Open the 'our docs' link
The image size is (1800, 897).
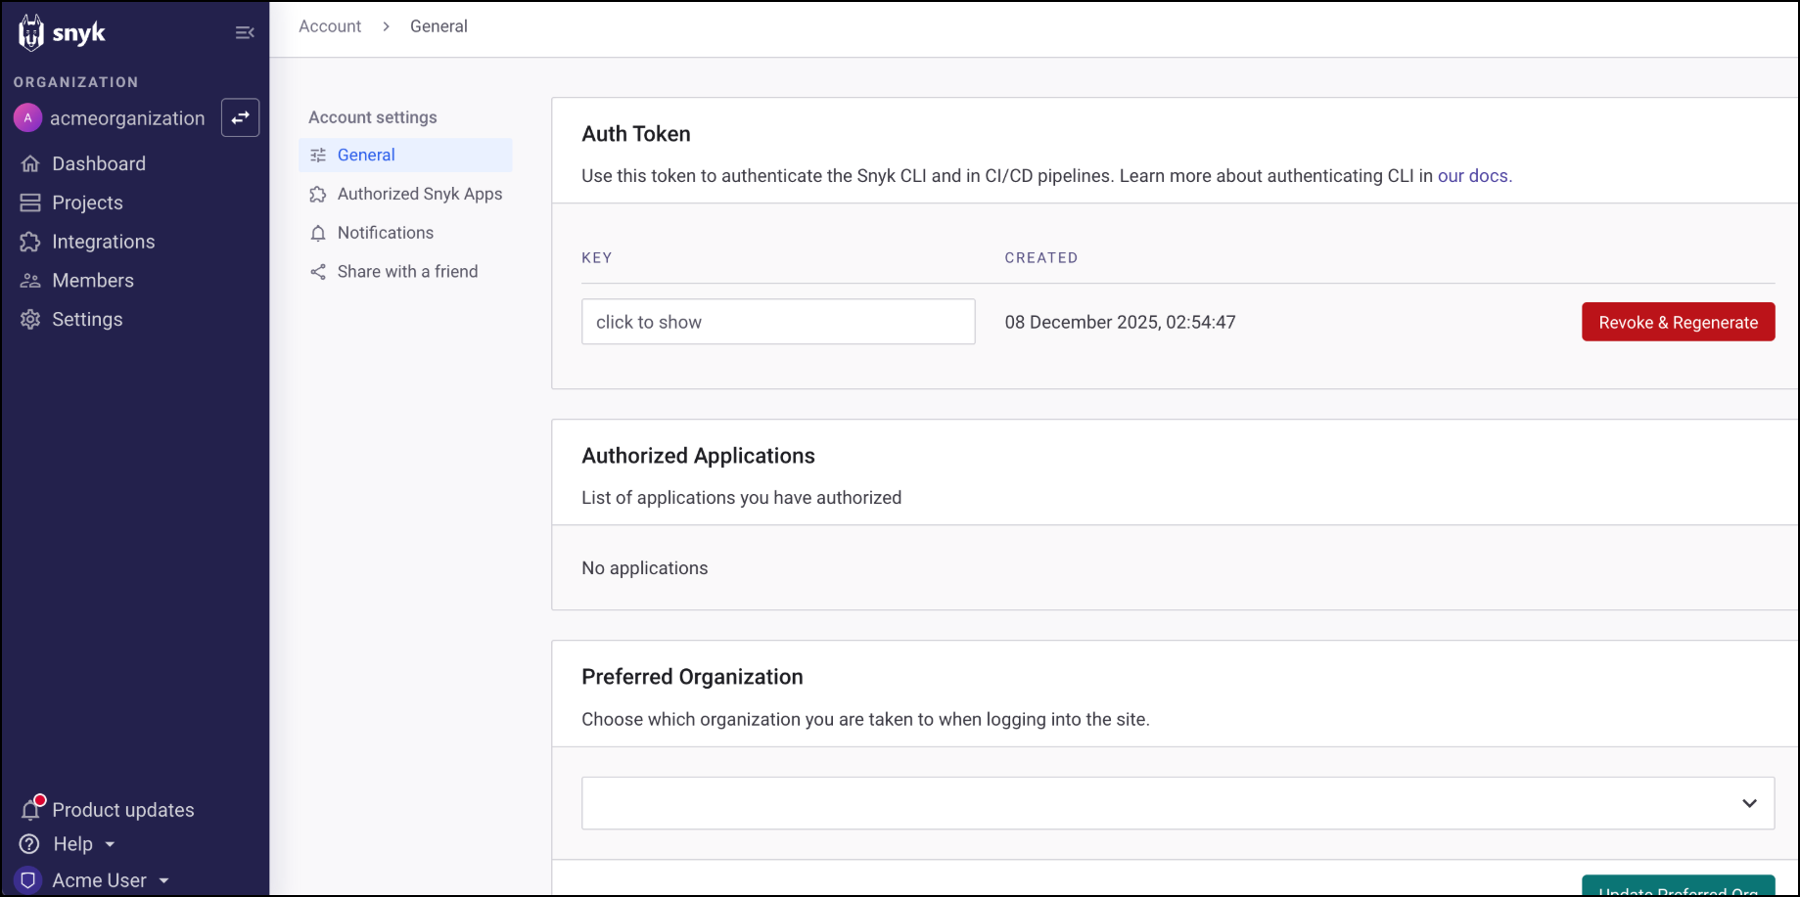(x=1472, y=176)
